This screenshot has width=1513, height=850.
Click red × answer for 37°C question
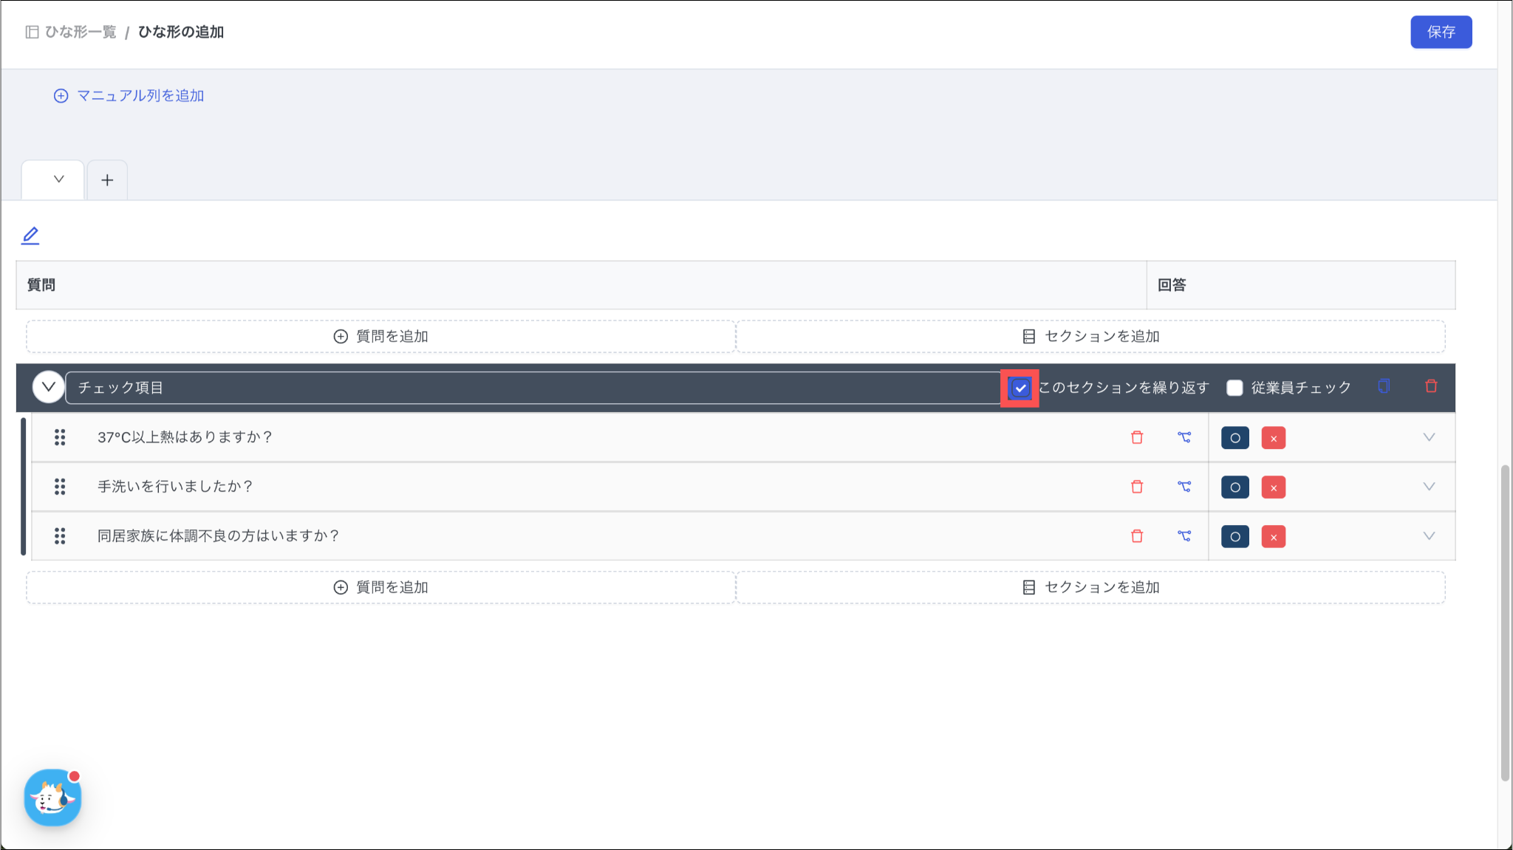click(x=1273, y=438)
